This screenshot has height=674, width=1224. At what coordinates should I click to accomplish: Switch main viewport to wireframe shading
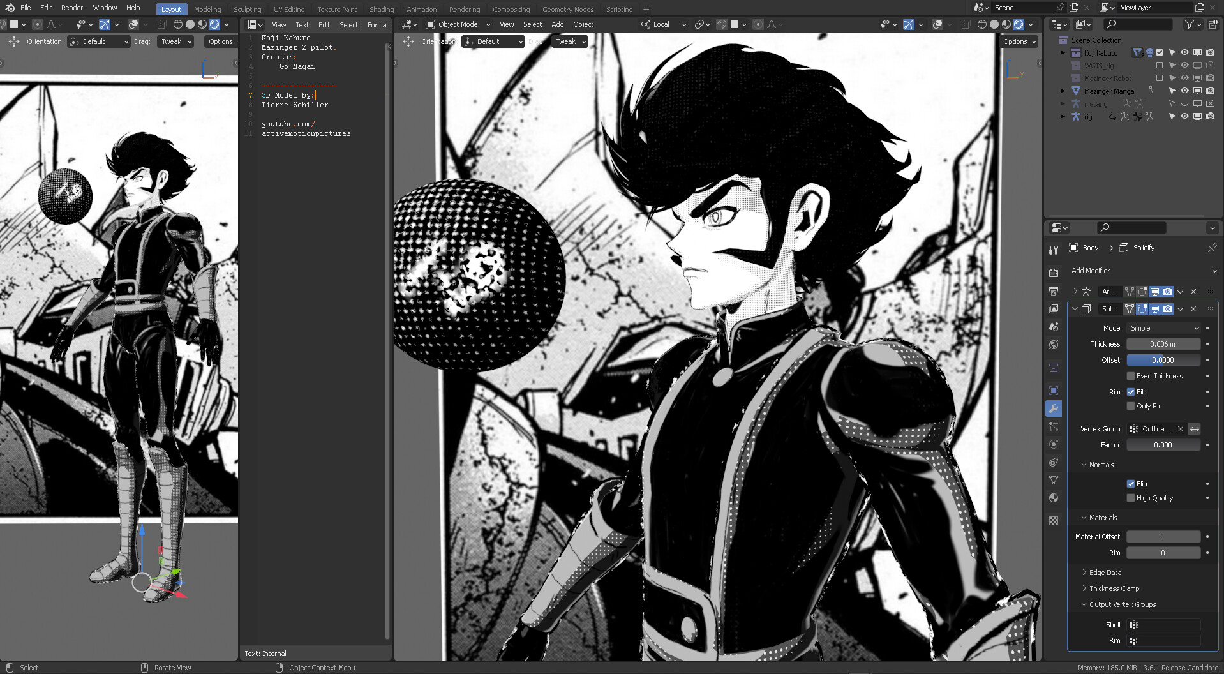982,24
